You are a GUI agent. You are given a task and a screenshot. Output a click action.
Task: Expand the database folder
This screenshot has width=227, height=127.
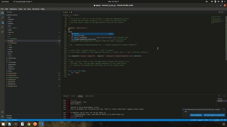tap(33, 24)
